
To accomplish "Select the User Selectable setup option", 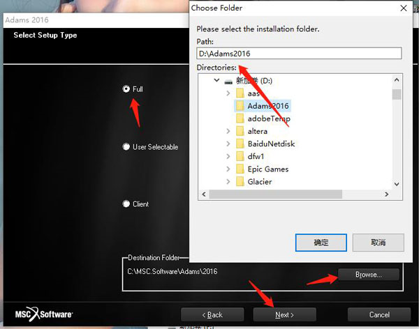I will tap(126, 147).
